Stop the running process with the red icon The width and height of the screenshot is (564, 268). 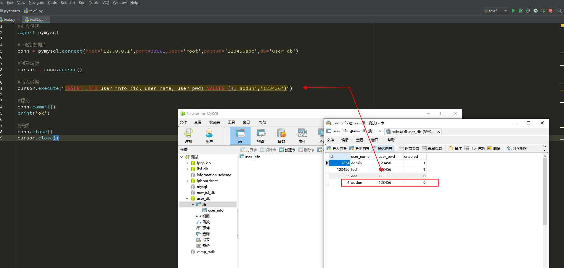[550, 11]
